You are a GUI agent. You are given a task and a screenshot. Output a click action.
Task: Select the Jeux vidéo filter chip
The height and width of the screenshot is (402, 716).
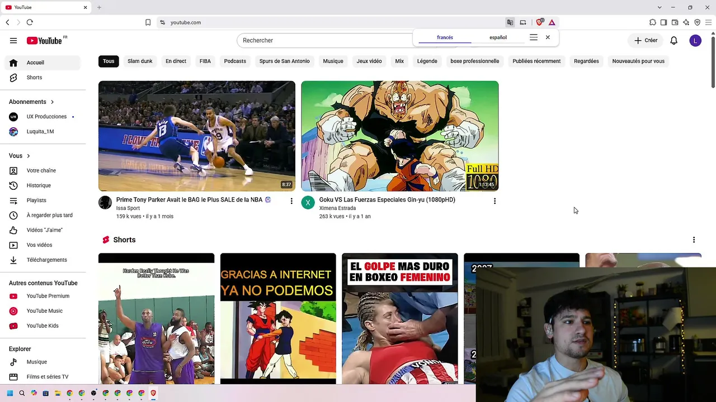coord(369,61)
